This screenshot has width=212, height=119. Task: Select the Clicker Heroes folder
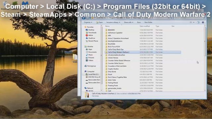pos(112,58)
